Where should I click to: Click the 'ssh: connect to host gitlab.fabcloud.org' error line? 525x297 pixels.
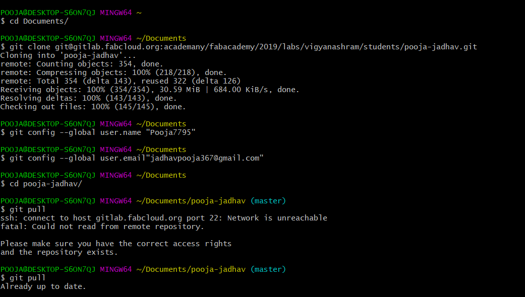tap(164, 218)
